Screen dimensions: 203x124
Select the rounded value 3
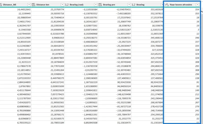[198, 30]
